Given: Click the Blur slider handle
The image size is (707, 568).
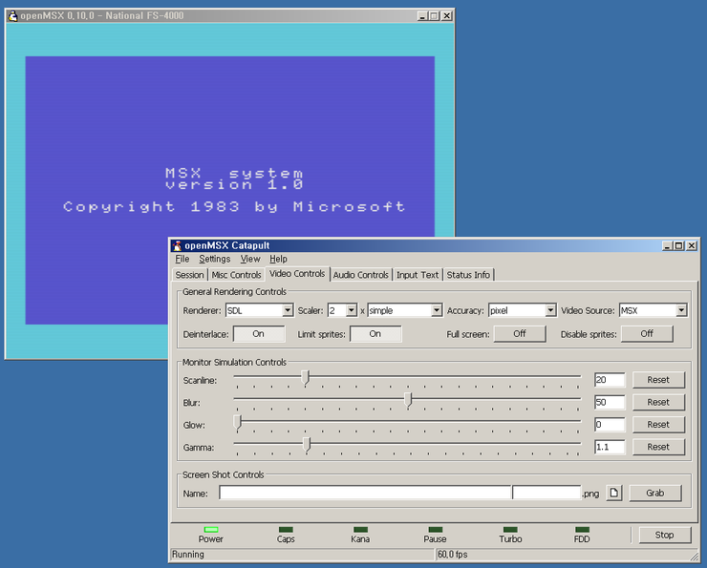Looking at the screenshot, I should point(408,400).
